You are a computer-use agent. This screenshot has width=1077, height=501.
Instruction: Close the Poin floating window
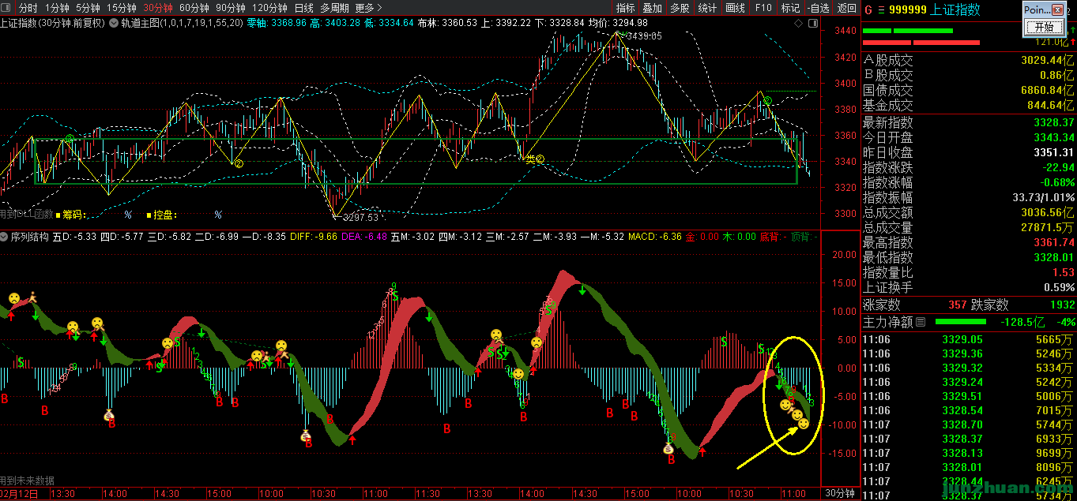[x=1058, y=10]
